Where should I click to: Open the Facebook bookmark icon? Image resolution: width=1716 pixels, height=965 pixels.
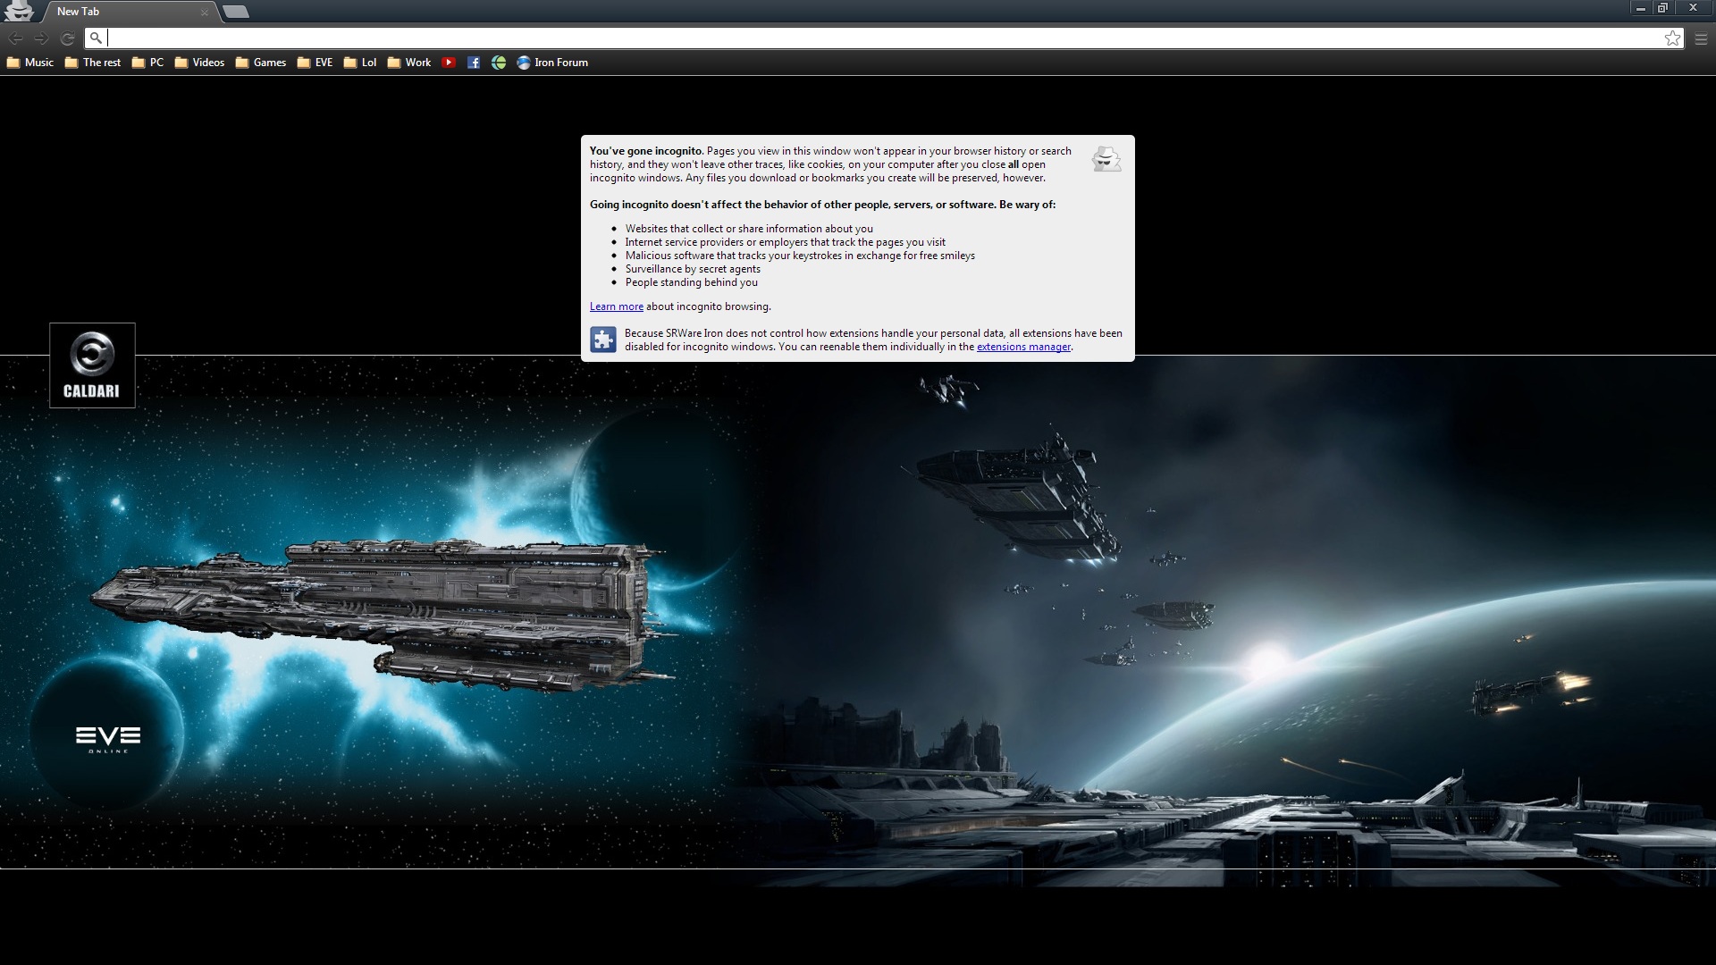point(474,63)
